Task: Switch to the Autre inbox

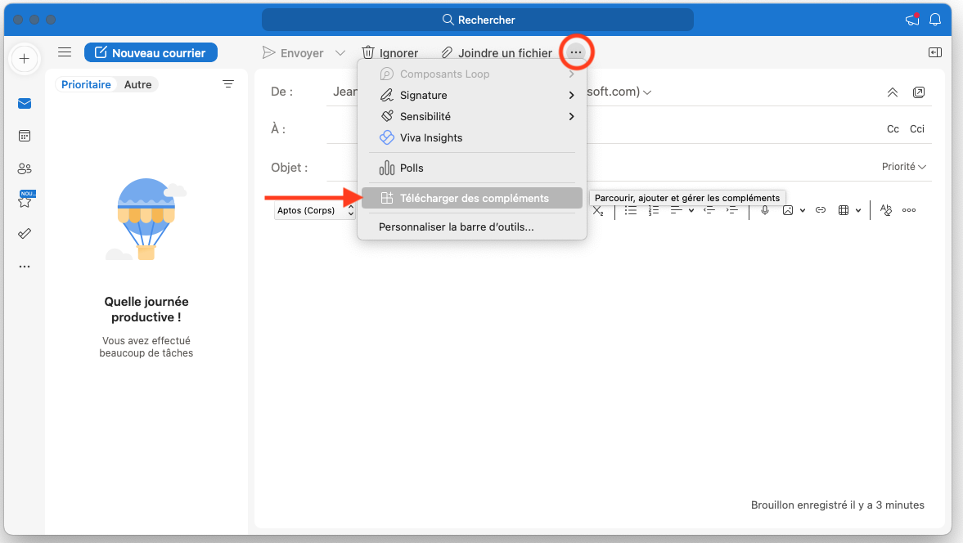Action: point(137,84)
